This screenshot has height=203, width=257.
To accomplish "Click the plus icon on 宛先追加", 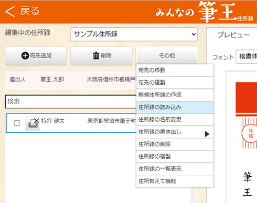I will 25,56.
